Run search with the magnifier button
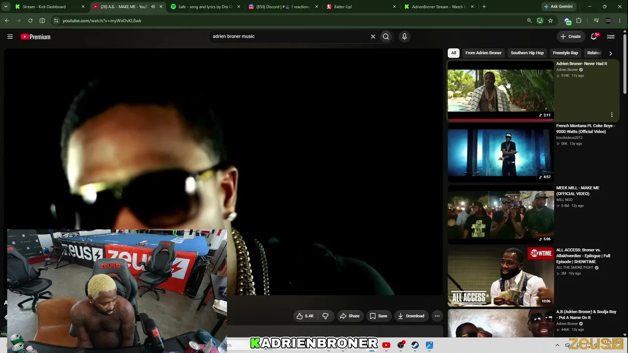 pos(386,36)
